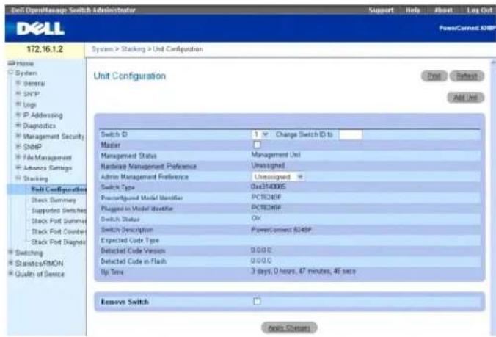Image resolution: width=496 pixels, height=337 pixels.
Task: Select the File Management label
Action: point(48,158)
